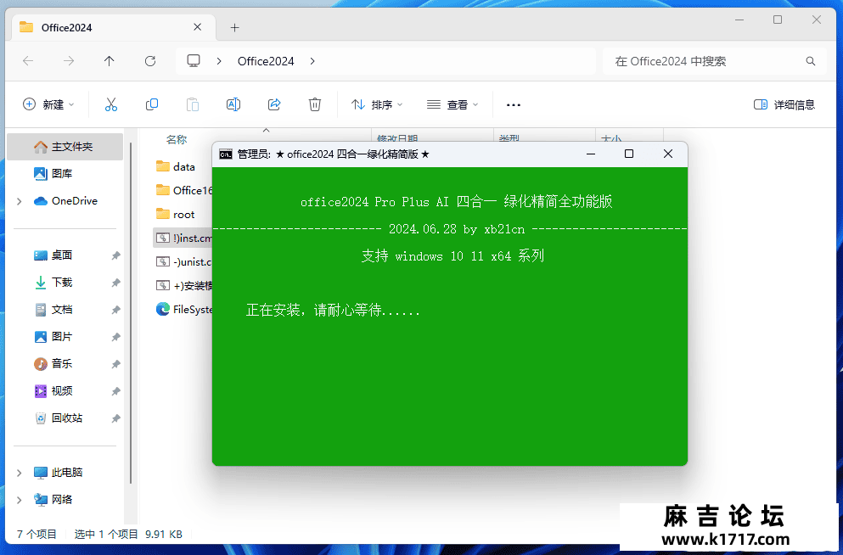
Task: Open the 排序 (Sort) dropdown
Action: click(x=377, y=104)
